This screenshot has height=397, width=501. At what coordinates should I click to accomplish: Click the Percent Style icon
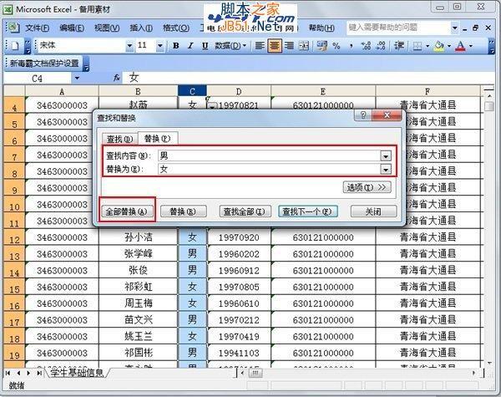337,45
